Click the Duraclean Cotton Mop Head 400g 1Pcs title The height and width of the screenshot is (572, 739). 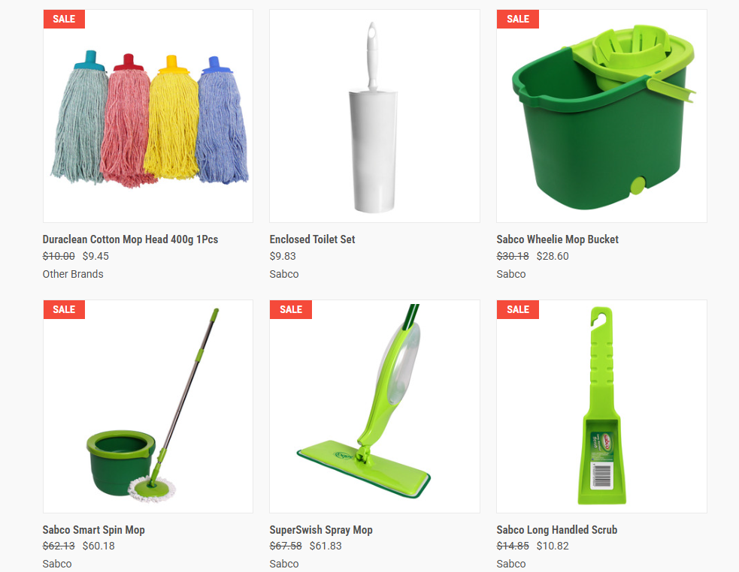[130, 239]
